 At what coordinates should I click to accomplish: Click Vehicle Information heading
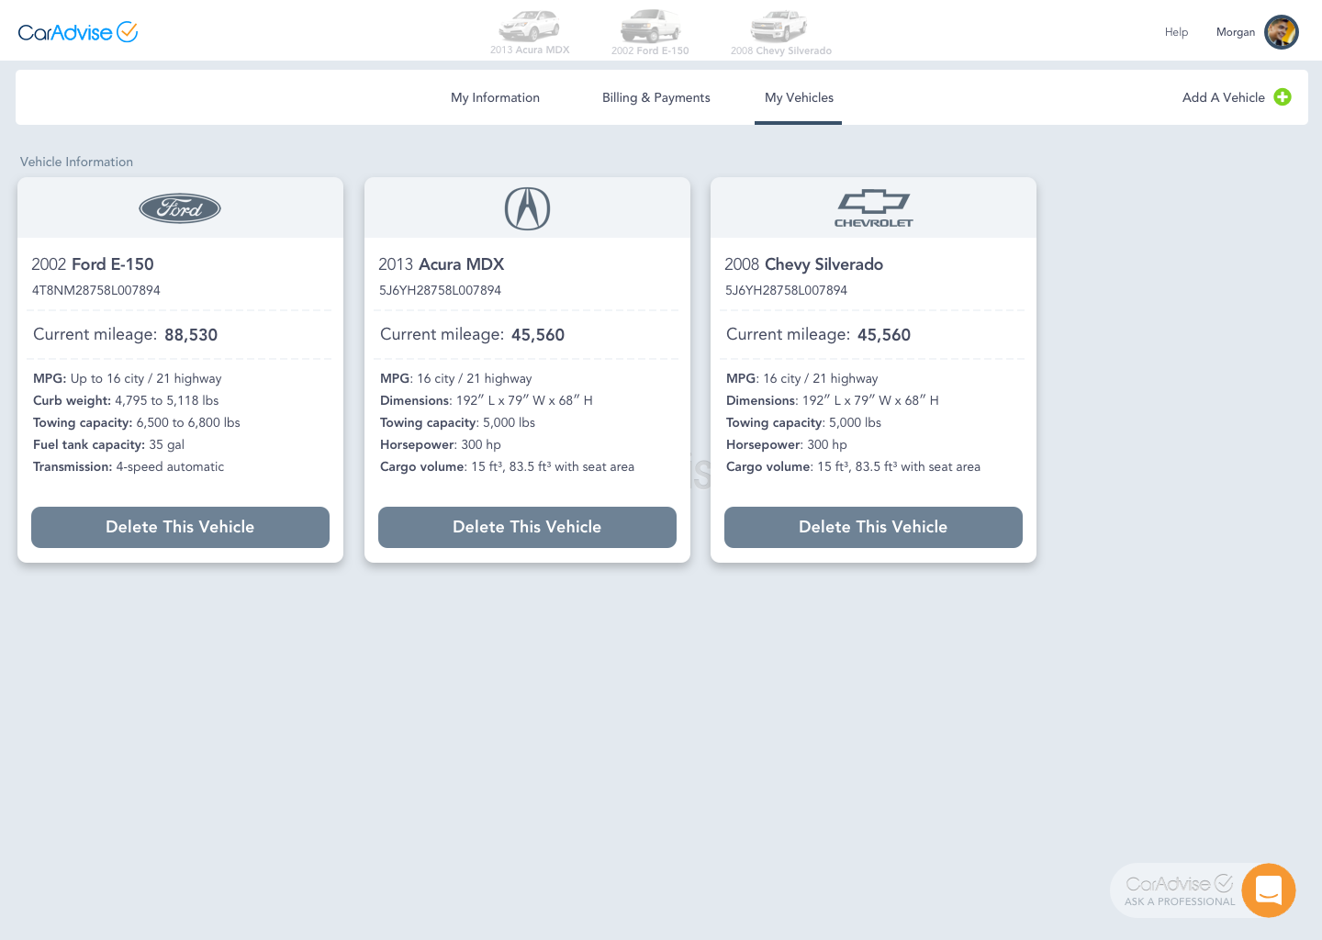(x=76, y=162)
